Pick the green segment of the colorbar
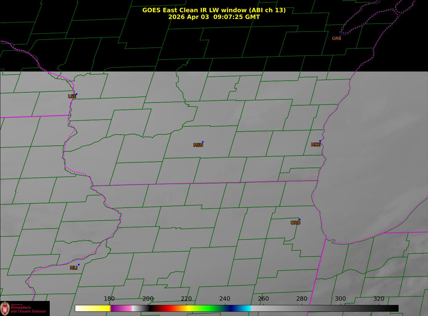This screenshot has height=316, width=428. tap(209, 308)
